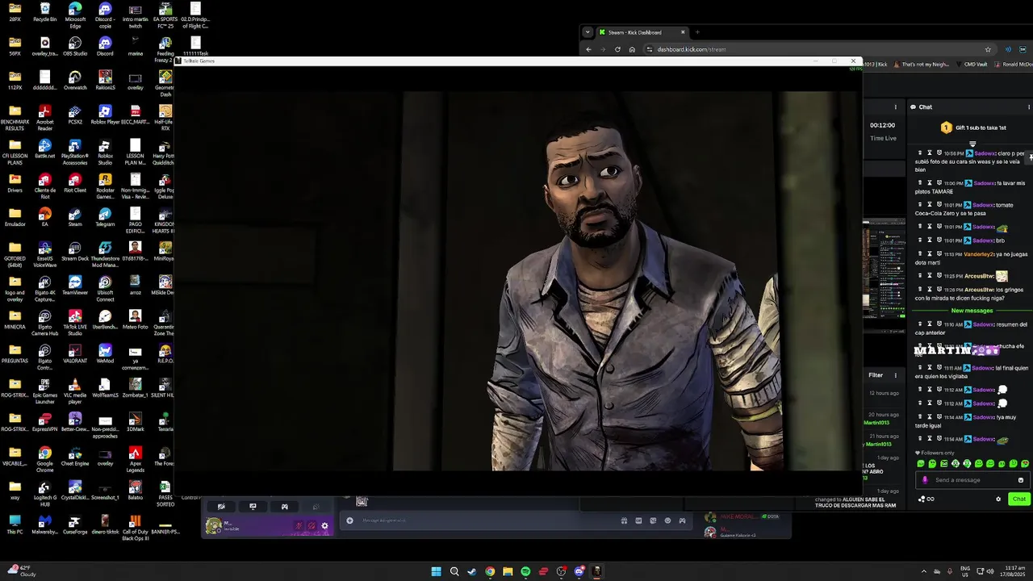Open taskbar Search icon
1033x581 pixels.
(x=454, y=571)
